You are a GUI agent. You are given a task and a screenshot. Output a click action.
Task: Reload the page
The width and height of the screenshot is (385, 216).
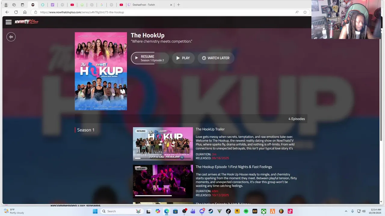tap(16, 12)
